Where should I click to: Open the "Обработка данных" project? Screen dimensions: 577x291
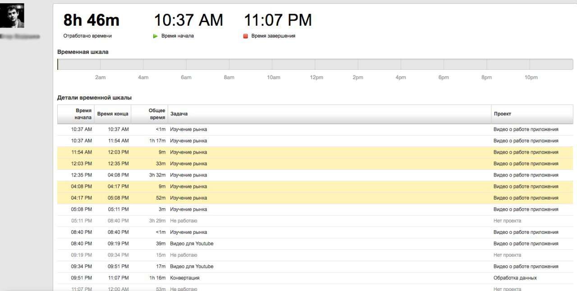tap(515, 278)
